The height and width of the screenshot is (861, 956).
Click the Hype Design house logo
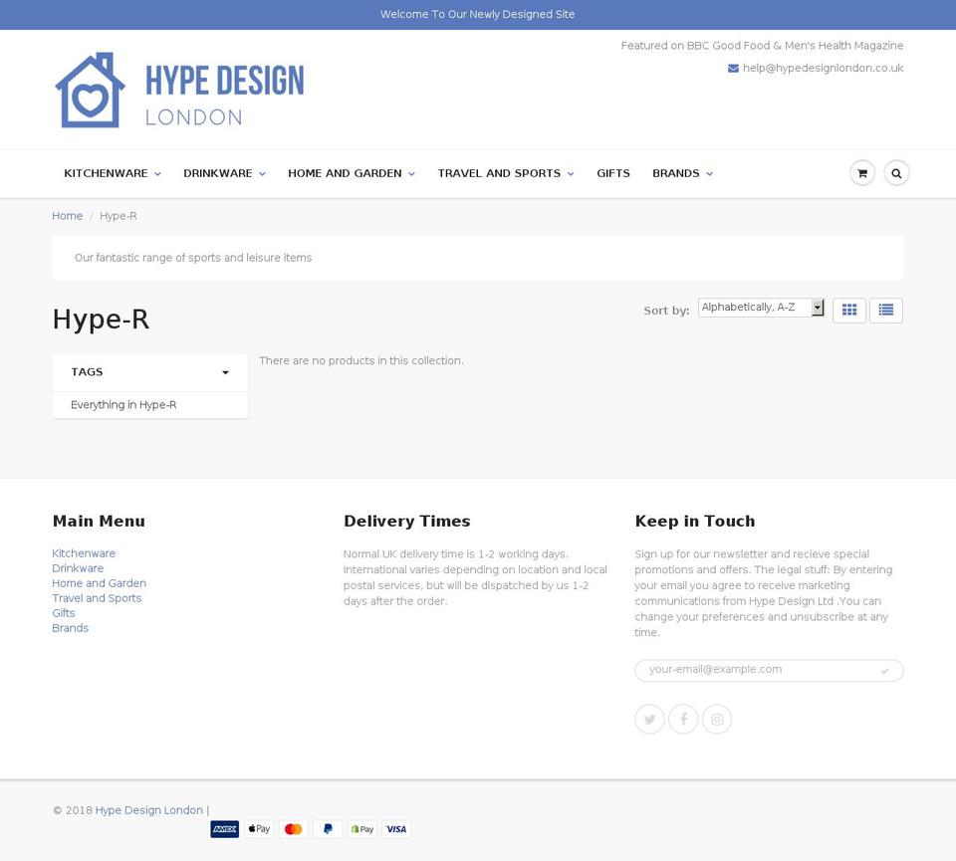[91, 90]
